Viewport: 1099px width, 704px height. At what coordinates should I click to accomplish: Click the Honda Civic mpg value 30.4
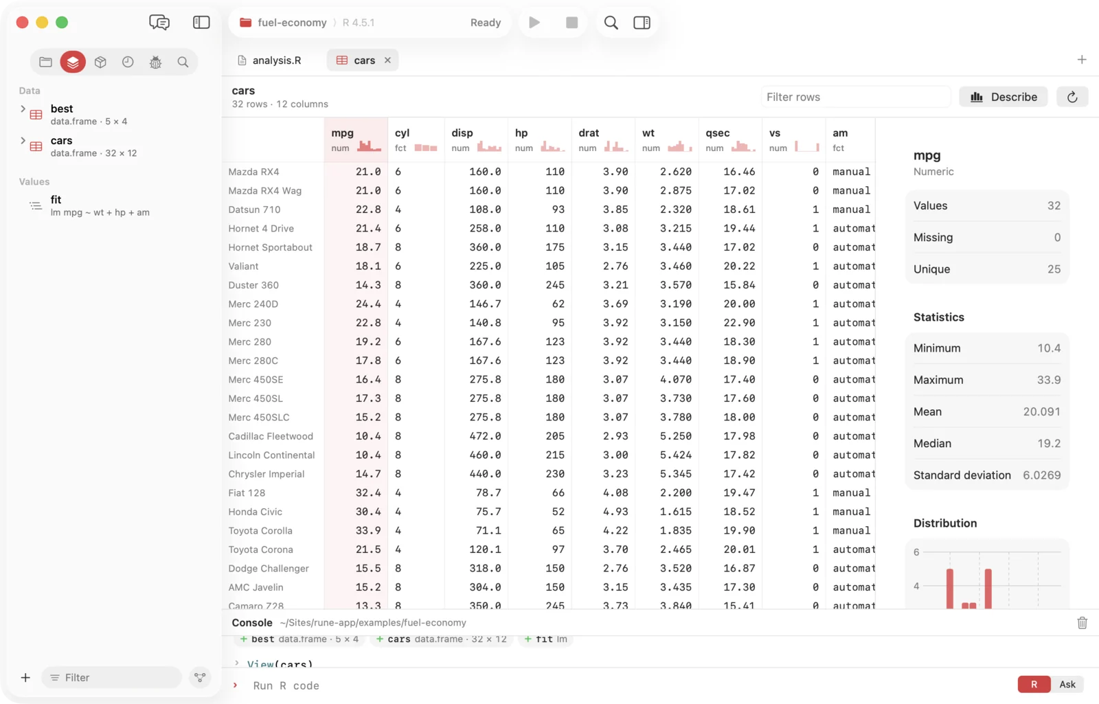pos(368,512)
